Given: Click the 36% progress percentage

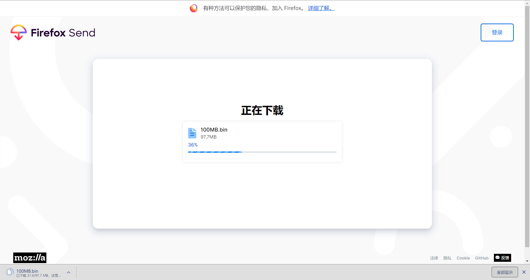Looking at the screenshot, I should click(193, 145).
